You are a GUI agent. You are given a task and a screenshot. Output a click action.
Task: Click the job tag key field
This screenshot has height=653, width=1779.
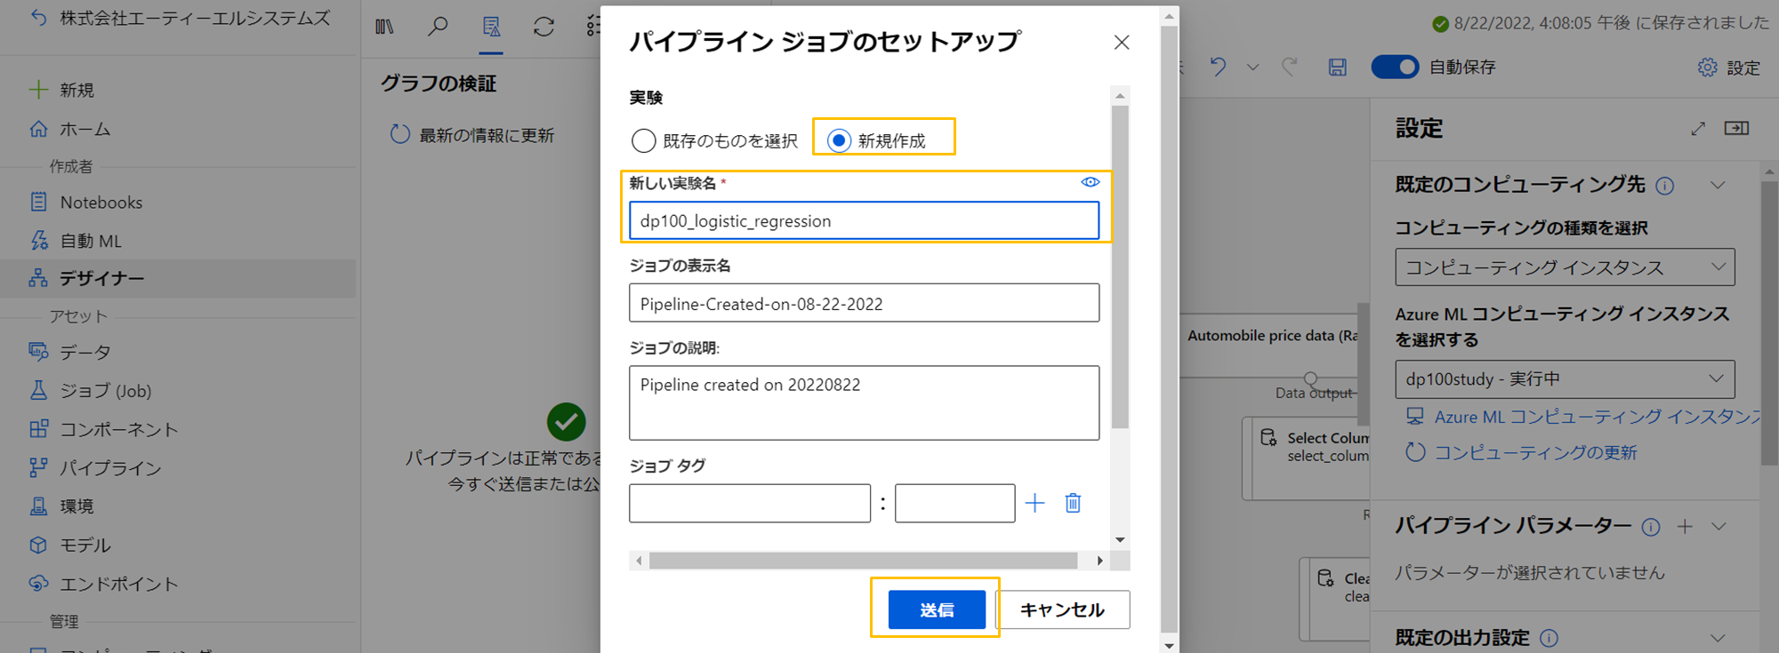pos(749,503)
